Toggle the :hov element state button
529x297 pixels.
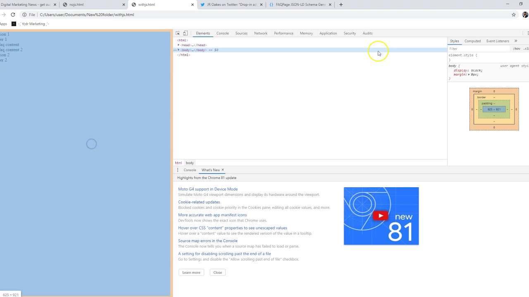pos(517,49)
